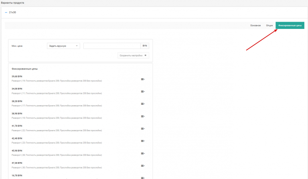Open row menu for 38,28 BYN price
The height and width of the screenshot is (179, 308).
pyautogui.click(x=143, y=104)
